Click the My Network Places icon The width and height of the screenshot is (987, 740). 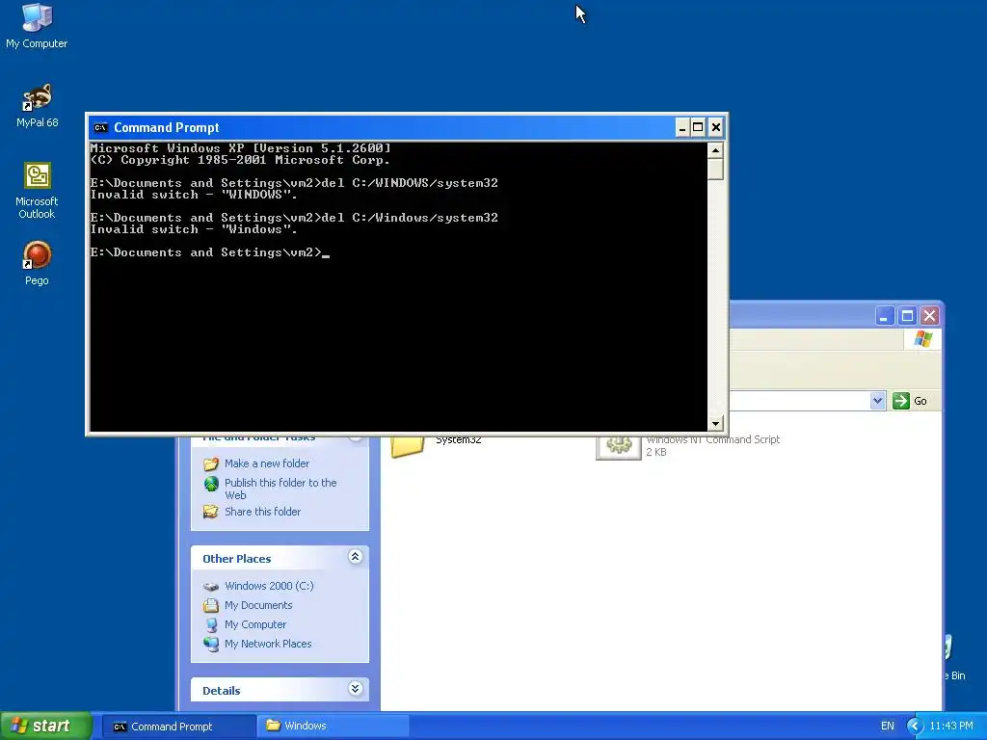pos(211,644)
